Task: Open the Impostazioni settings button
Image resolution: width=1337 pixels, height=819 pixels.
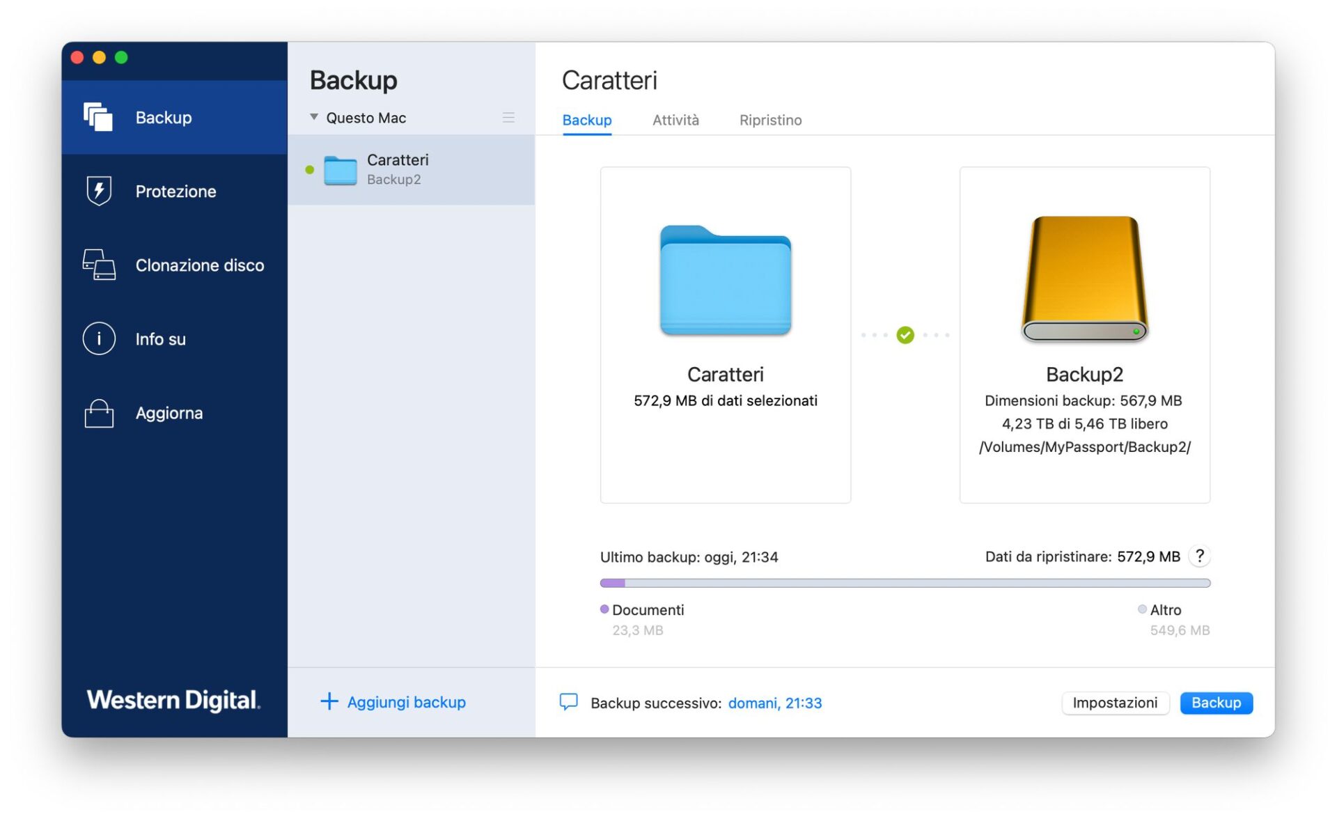Action: (1114, 702)
